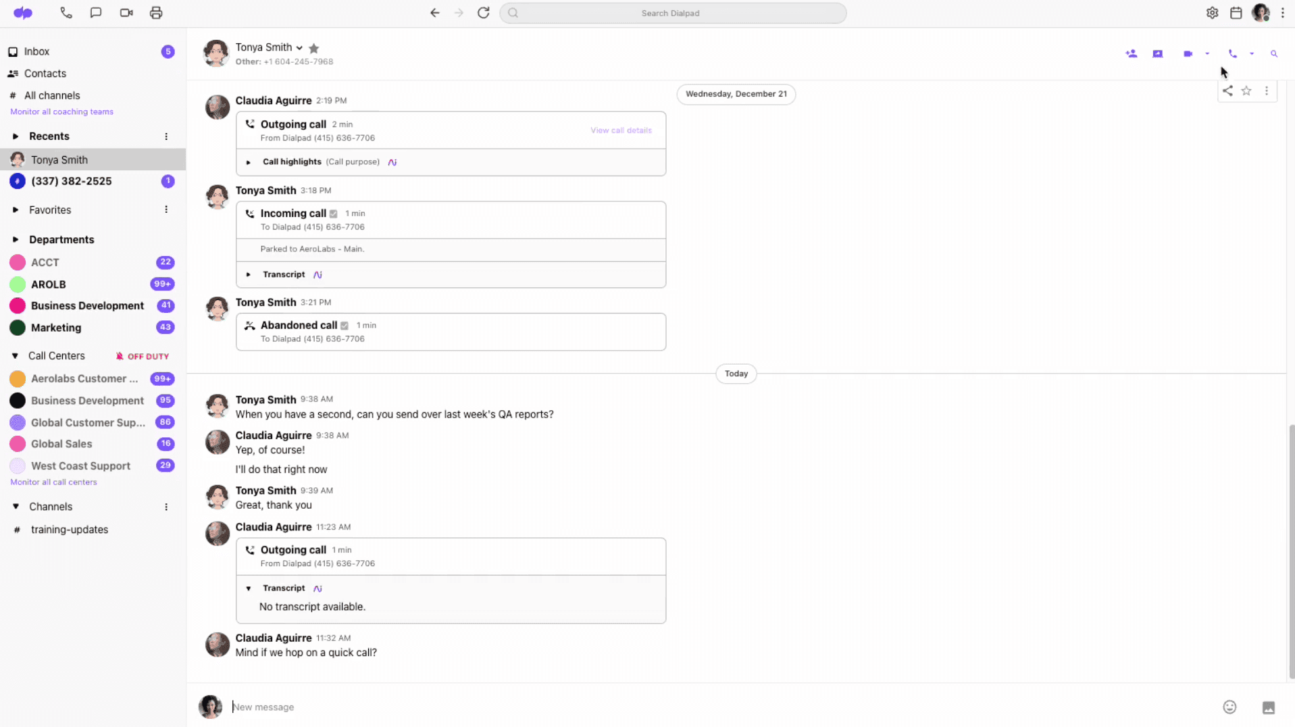Click the screen share icon in header
The image size is (1295, 727).
point(1158,53)
